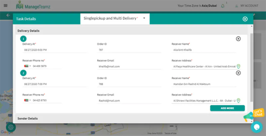Open the hamburger menu
Viewport: 266px width, 136px height.
6,6
